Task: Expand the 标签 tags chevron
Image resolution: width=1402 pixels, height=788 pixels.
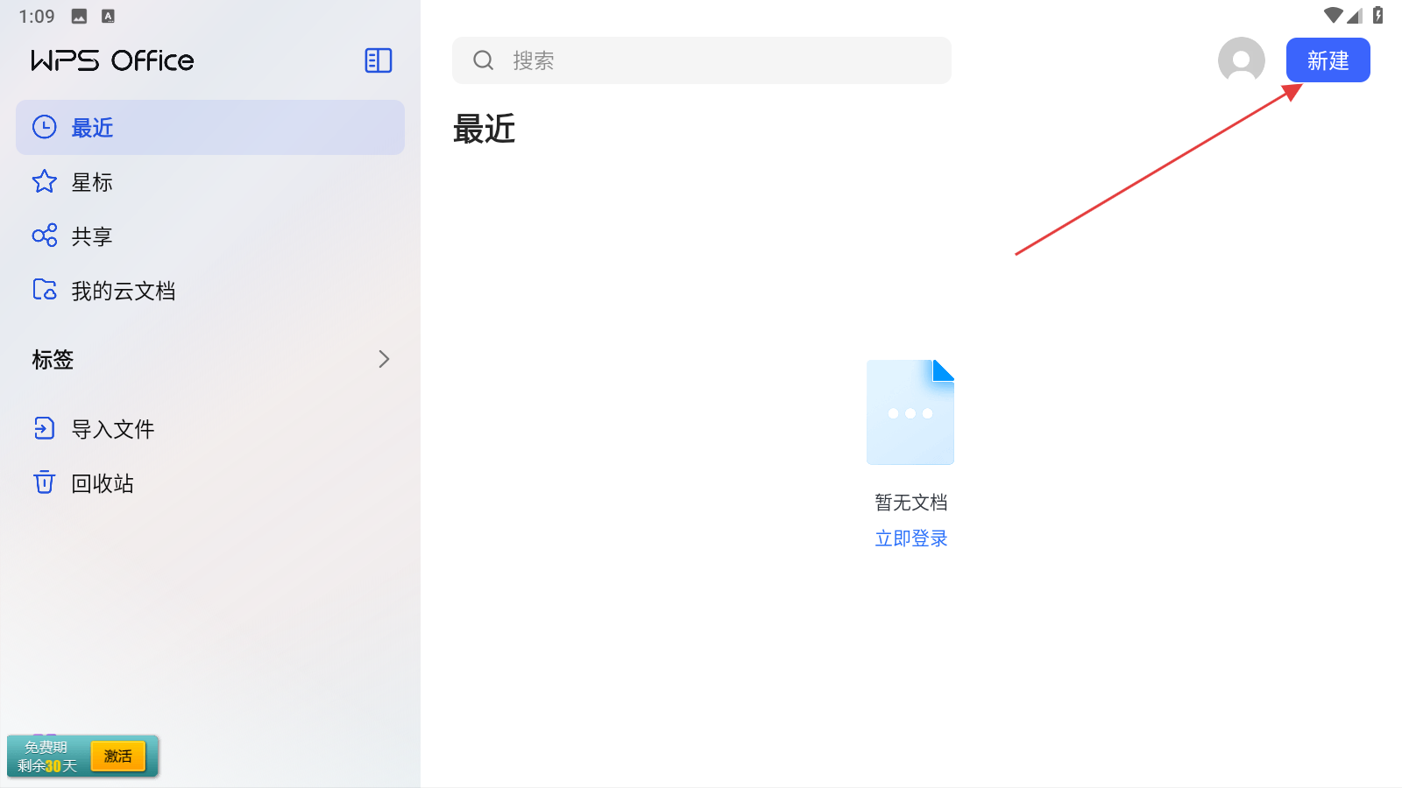Action: click(384, 359)
